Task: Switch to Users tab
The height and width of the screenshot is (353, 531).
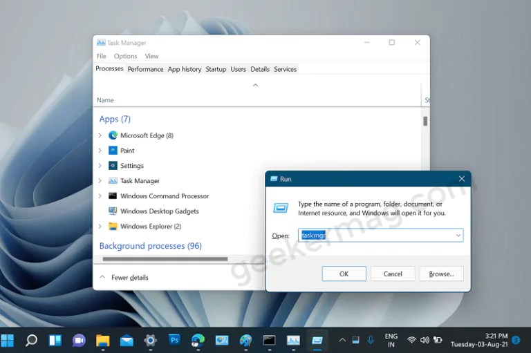Action: 238,69
